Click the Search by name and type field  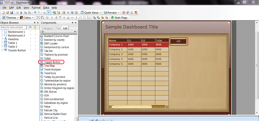[x=13, y=27]
